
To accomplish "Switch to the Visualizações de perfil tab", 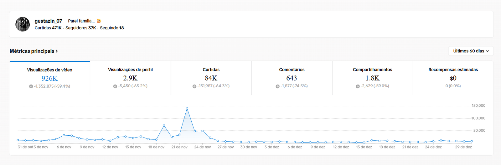I will (130, 78).
